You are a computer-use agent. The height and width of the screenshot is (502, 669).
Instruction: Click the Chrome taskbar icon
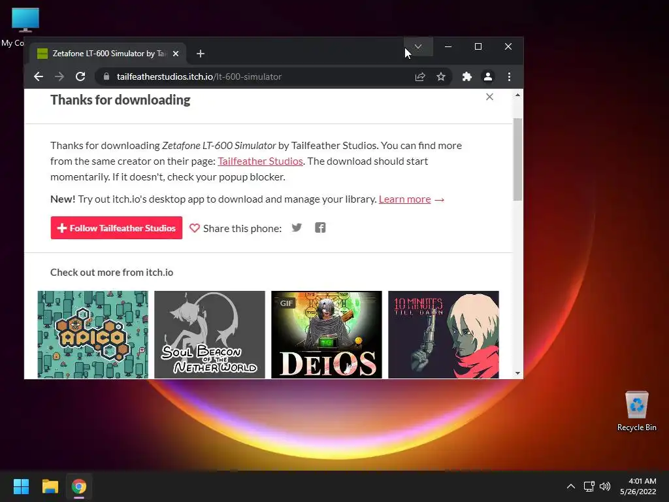tap(79, 486)
